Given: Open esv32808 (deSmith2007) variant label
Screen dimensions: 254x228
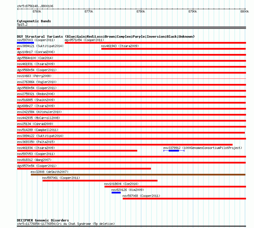Looking at the screenshot, I should [49, 172].
